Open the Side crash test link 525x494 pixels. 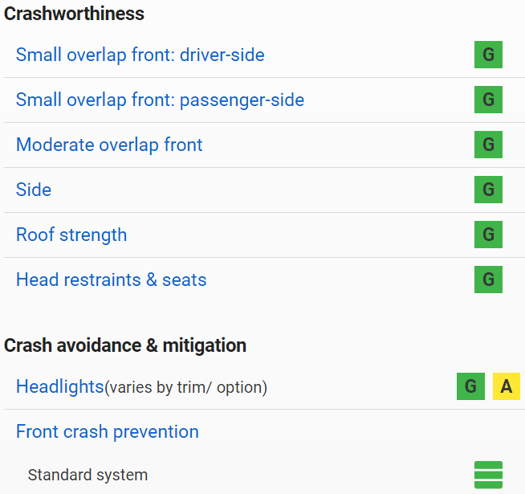point(34,190)
